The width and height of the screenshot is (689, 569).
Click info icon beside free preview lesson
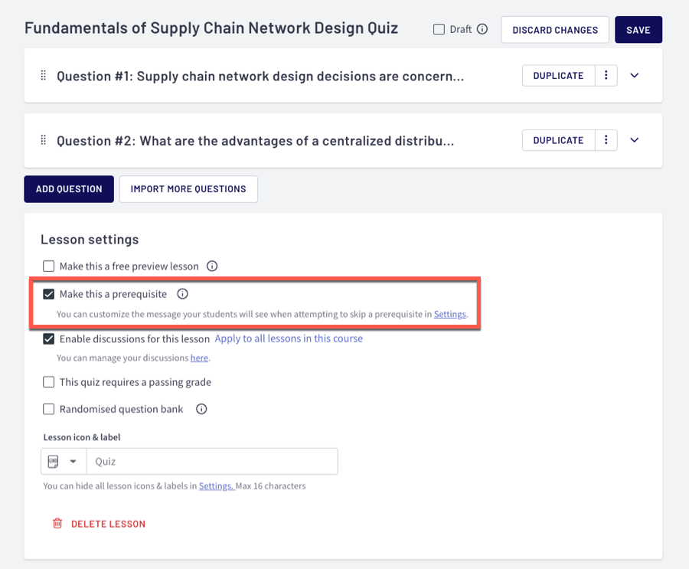212,267
